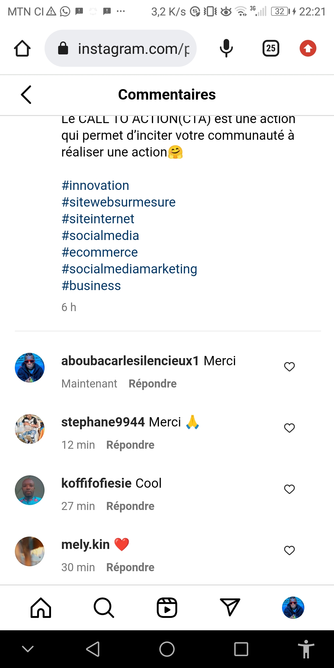Viewport: 334px width, 668px height.
Task: Go to Instagram home feed
Action: 41,608
